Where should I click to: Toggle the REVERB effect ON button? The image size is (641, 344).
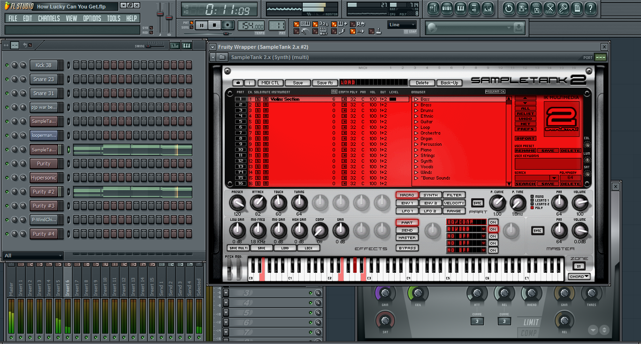click(x=493, y=229)
